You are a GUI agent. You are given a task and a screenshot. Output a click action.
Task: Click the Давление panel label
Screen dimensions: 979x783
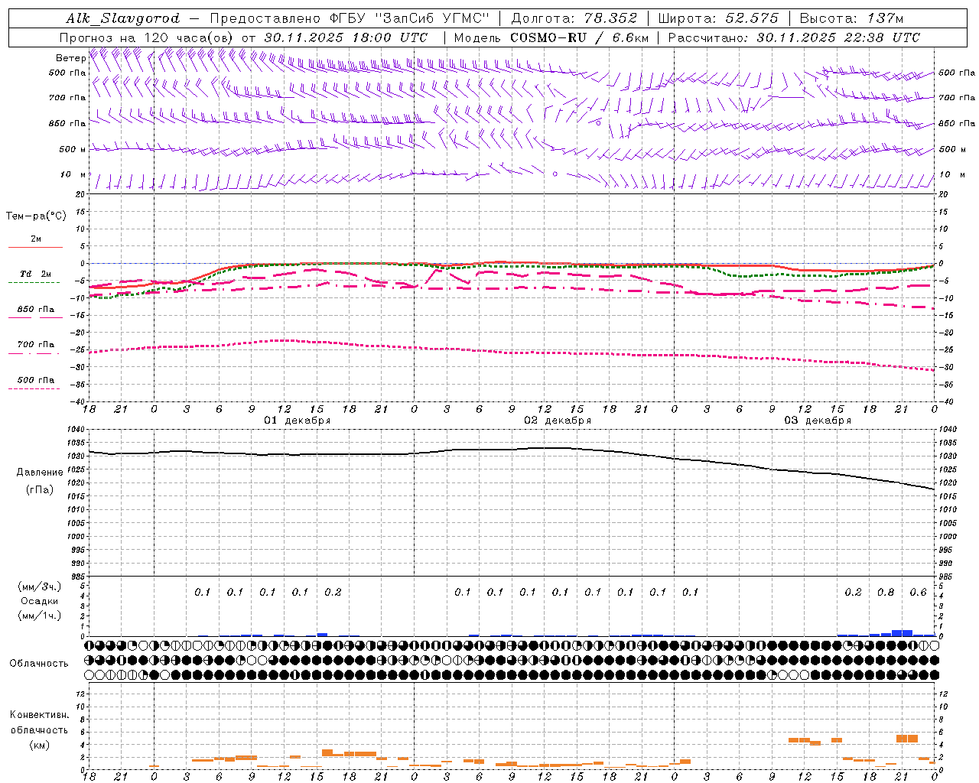click(40, 473)
